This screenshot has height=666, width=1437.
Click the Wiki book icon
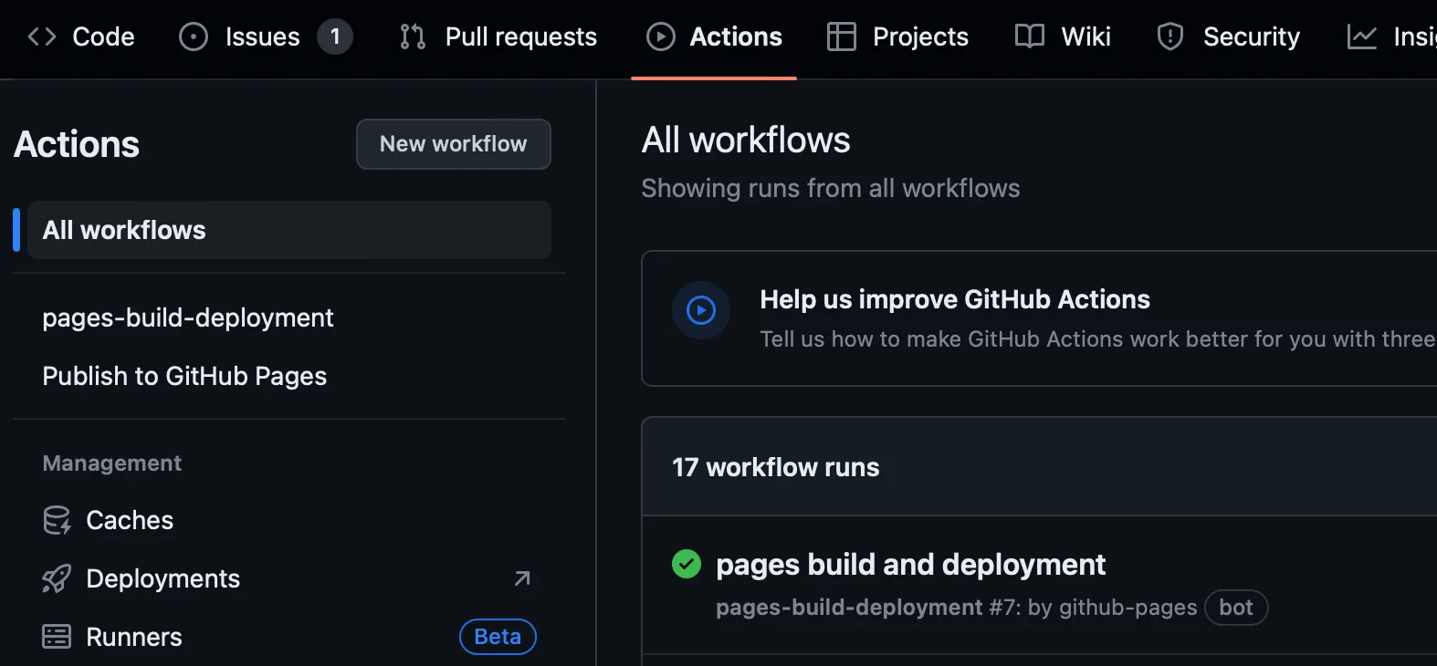pos(1030,36)
